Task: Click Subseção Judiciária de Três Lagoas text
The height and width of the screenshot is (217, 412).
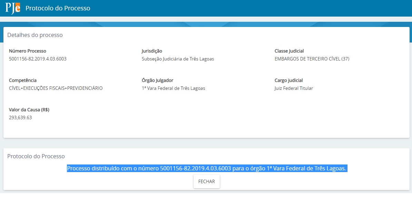Action: pyautogui.click(x=178, y=59)
